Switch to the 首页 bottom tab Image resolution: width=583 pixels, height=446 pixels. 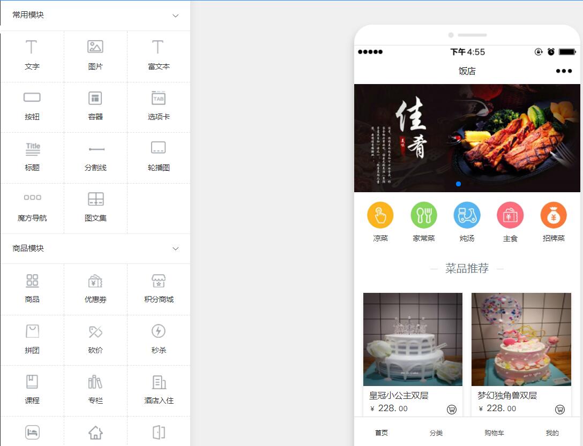click(x=381, y=433)
